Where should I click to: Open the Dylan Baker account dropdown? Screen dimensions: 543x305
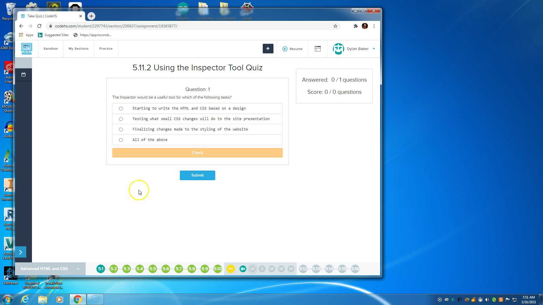tap(373, 49)
